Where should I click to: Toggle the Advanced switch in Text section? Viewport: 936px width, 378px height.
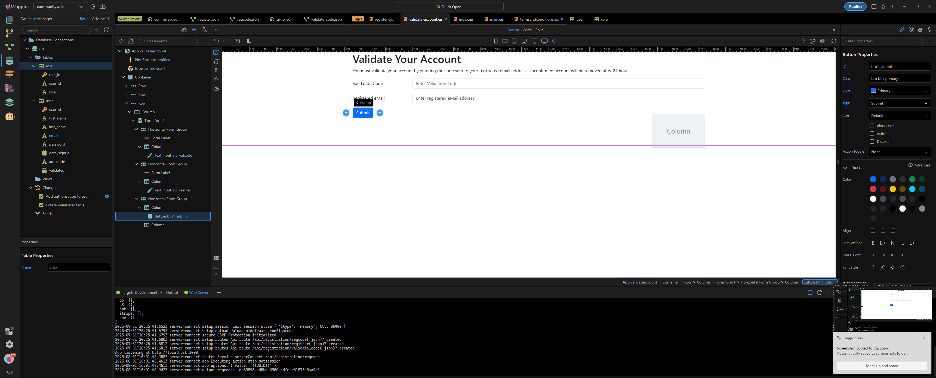[x=911, y=165]
